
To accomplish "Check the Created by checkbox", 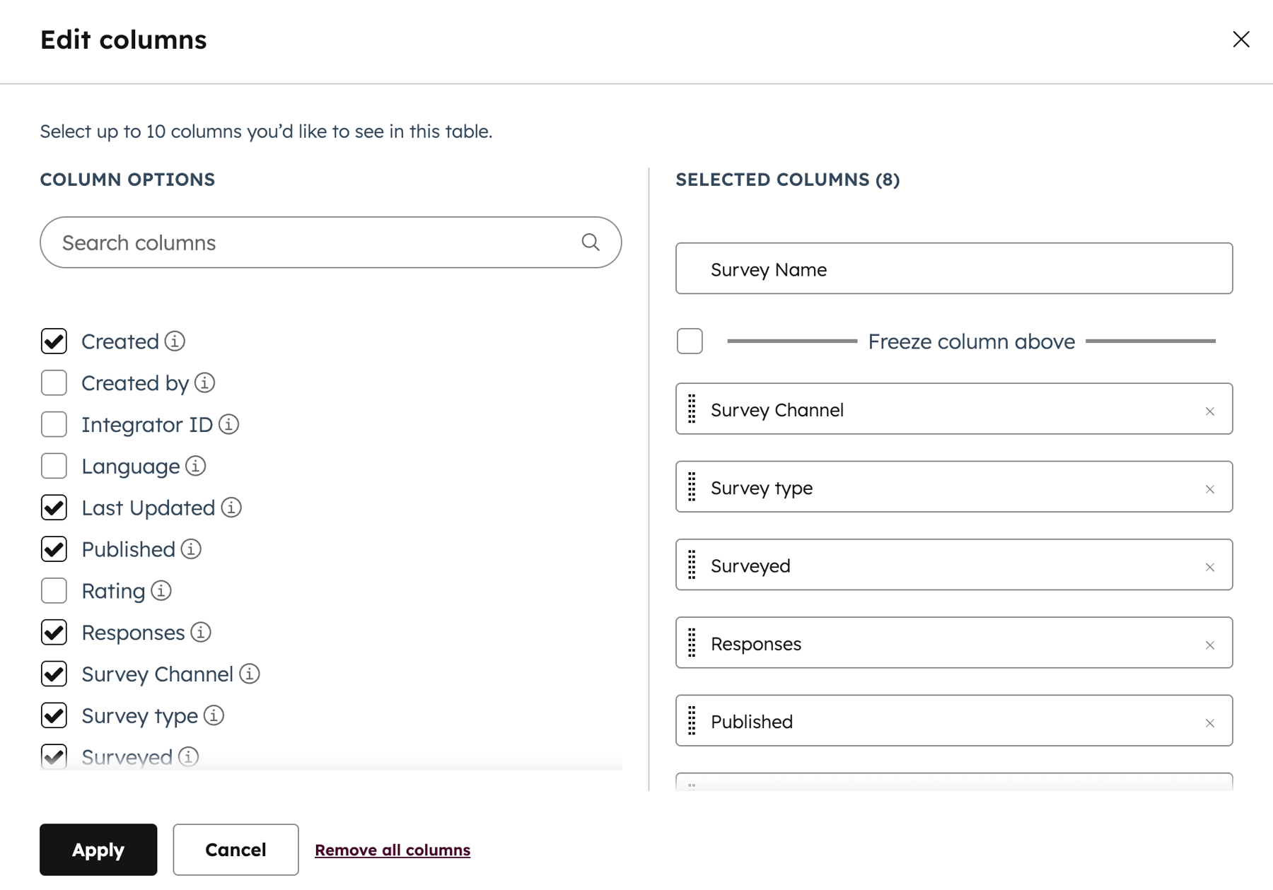I will coord(54,382).
